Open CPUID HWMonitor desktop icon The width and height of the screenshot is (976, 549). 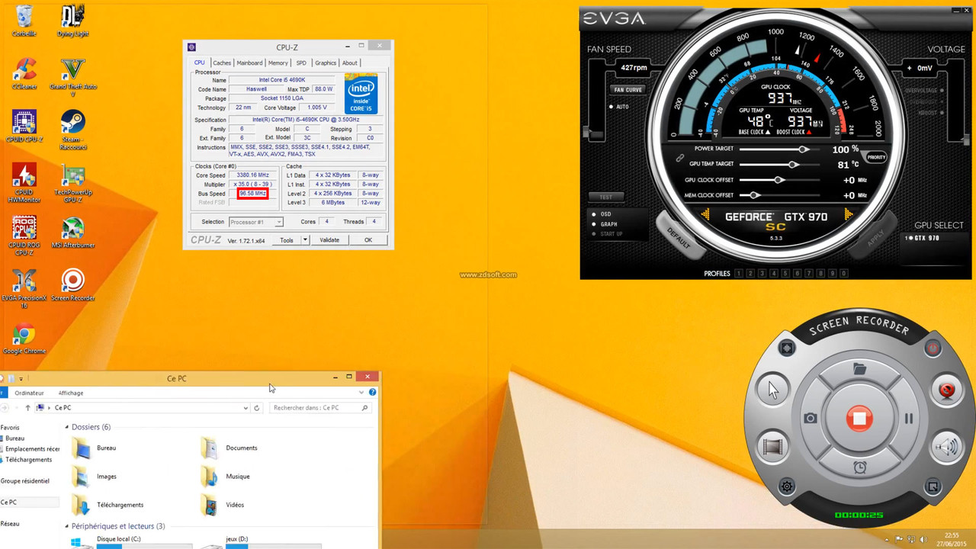(24, 183)
